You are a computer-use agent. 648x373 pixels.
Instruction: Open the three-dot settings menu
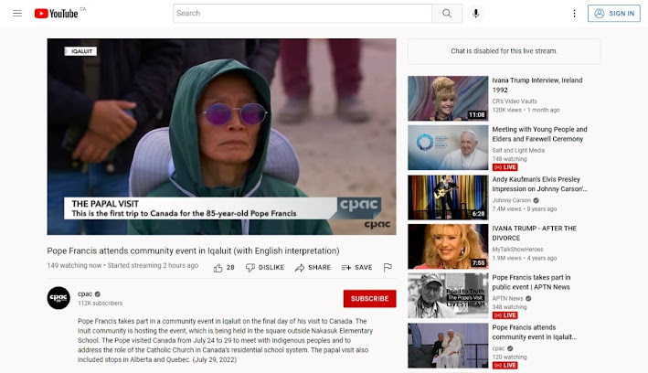(x=574, y=14)
